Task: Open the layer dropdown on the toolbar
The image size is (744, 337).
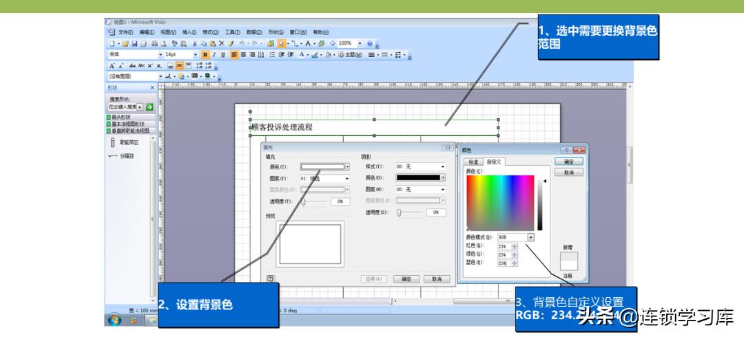Action: (161, 76)
